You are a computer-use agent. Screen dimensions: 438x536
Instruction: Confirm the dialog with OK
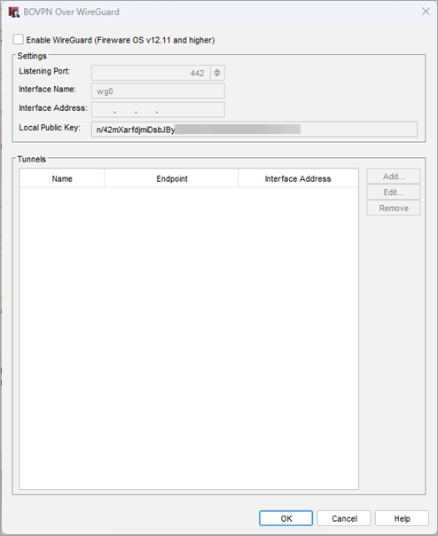click(286, 518)
